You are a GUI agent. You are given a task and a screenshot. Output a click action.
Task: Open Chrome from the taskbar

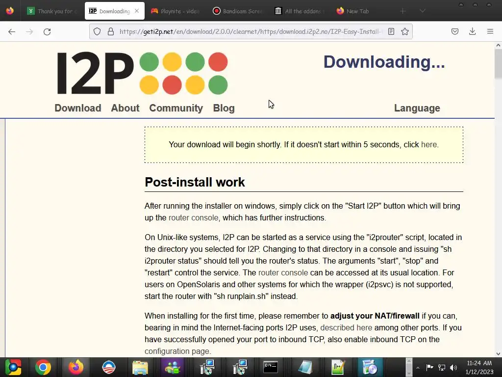pos(43,367)
